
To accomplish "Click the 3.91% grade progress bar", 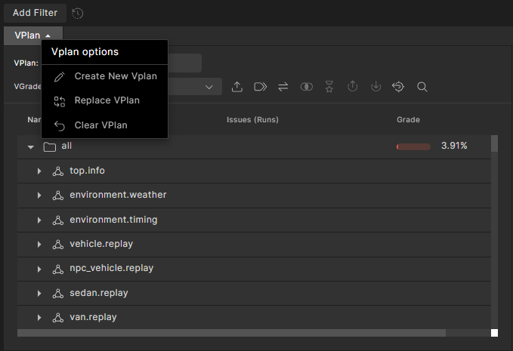I will pyautogui.click(x=413, y=146).
